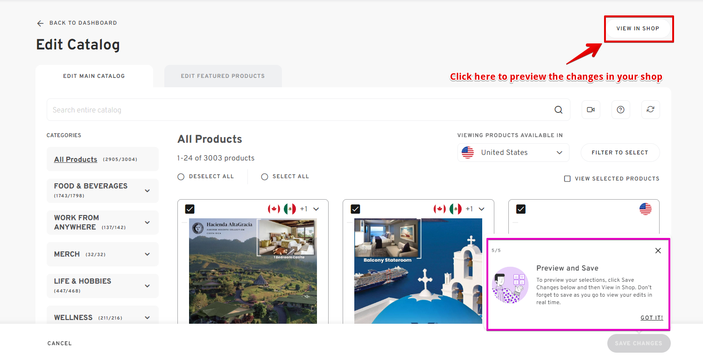The width and height of the screenshot is (703, 362).
Task: Click Canada flag on Hacienda AltaGracia card
Action: point(274,209)
